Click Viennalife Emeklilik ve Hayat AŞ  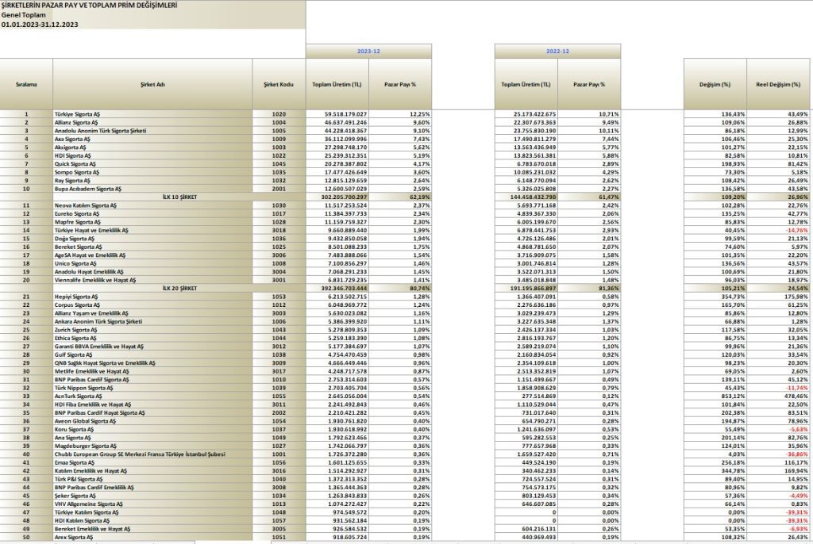[95, 280]
